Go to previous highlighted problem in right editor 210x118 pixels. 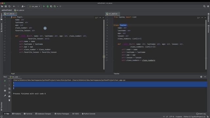point(202,17)
